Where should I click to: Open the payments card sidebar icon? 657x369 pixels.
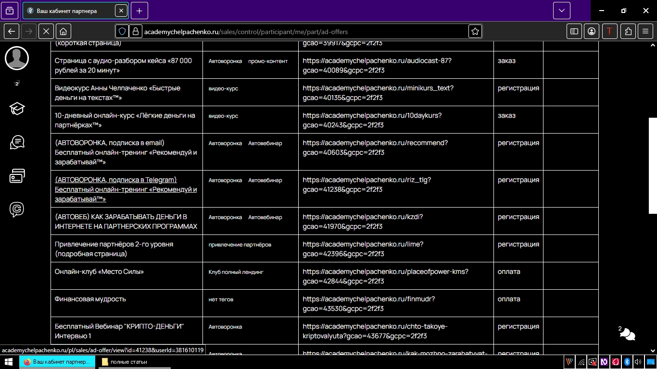[17, 176]
